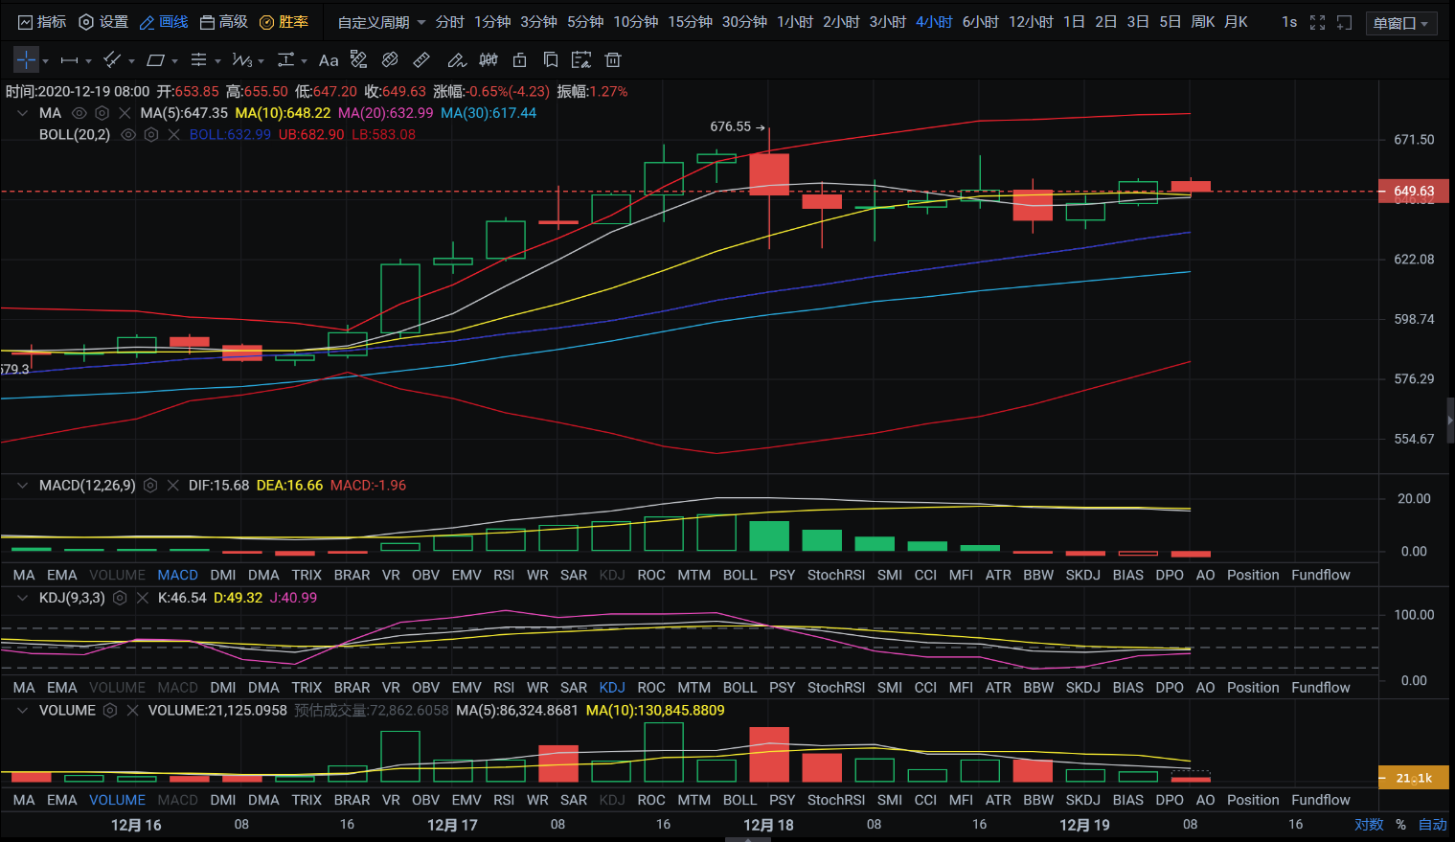Open the 指标 indicators button
1455x842 pixels.
42,22
